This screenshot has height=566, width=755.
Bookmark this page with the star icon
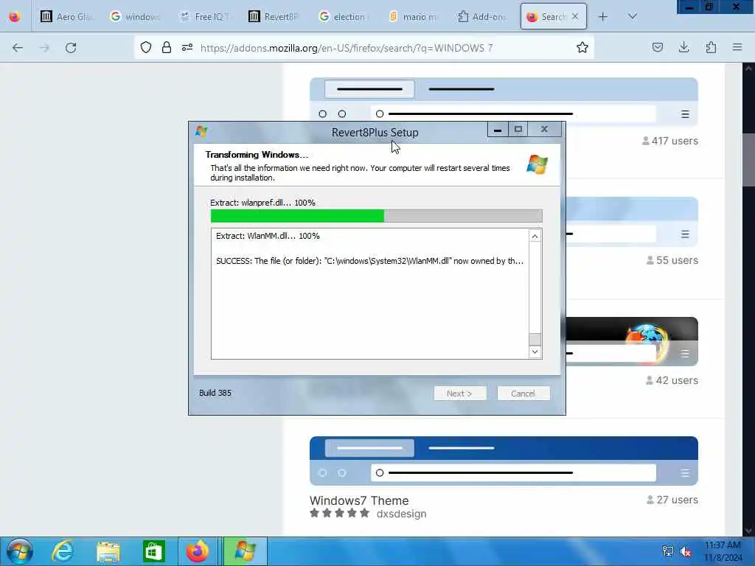pyautogui.click(x=582, y=48)
